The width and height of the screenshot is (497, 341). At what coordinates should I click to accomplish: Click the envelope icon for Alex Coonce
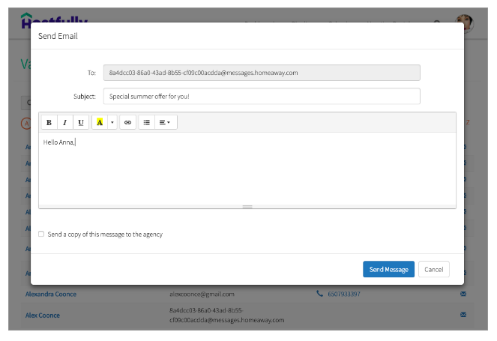tap(463, 315)
